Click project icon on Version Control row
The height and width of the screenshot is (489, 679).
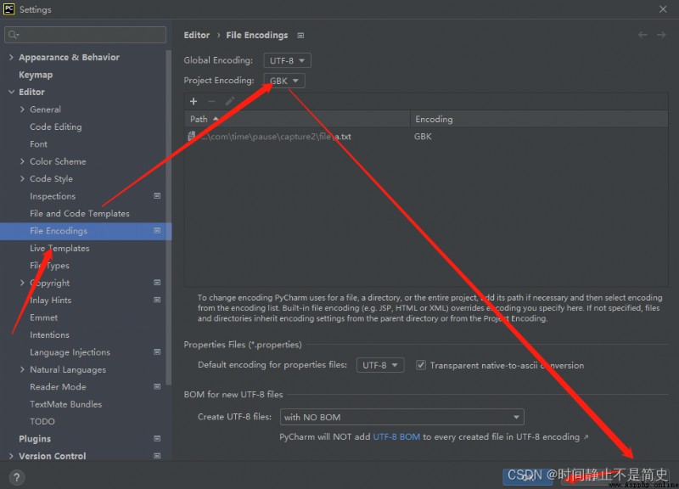tap(157, 456)
